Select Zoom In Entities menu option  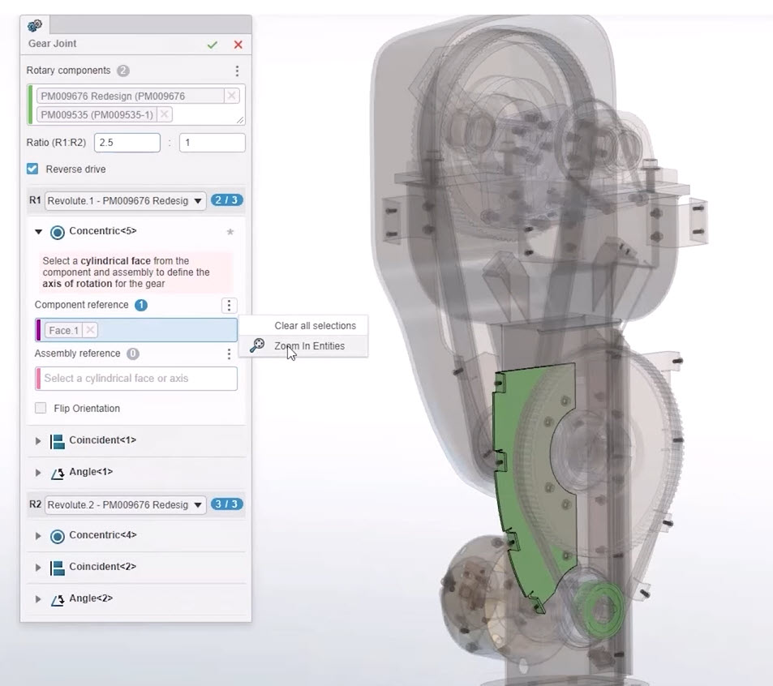pyautogui.click(x=308, y=346)
